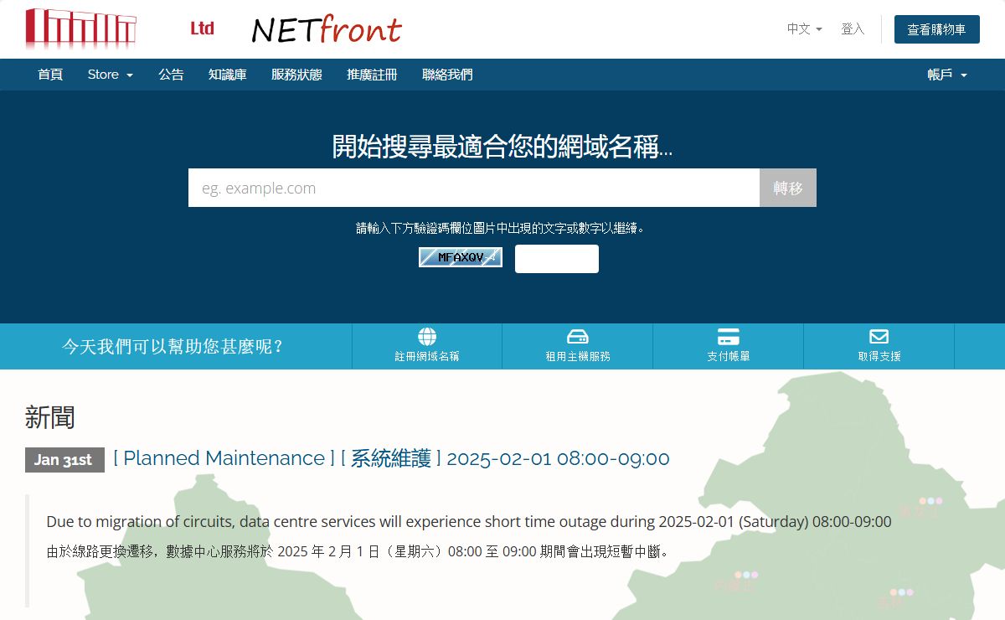This screenshot has width=1005, height=620.
Task: Click the red building company logo
Action: 80,28
